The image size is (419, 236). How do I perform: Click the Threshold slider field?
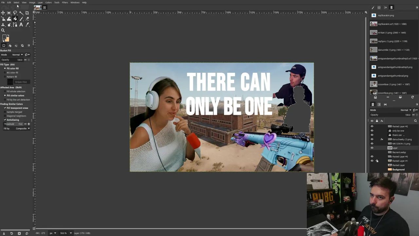point(13,124)
